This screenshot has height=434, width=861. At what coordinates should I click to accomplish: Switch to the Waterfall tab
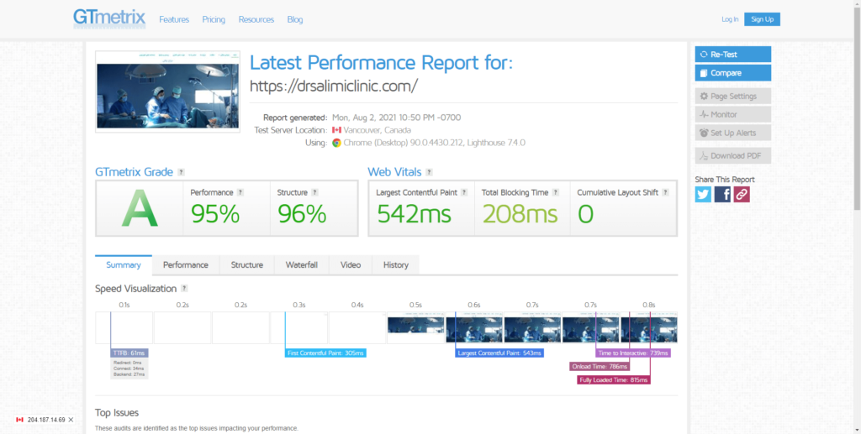click(301, 265)
